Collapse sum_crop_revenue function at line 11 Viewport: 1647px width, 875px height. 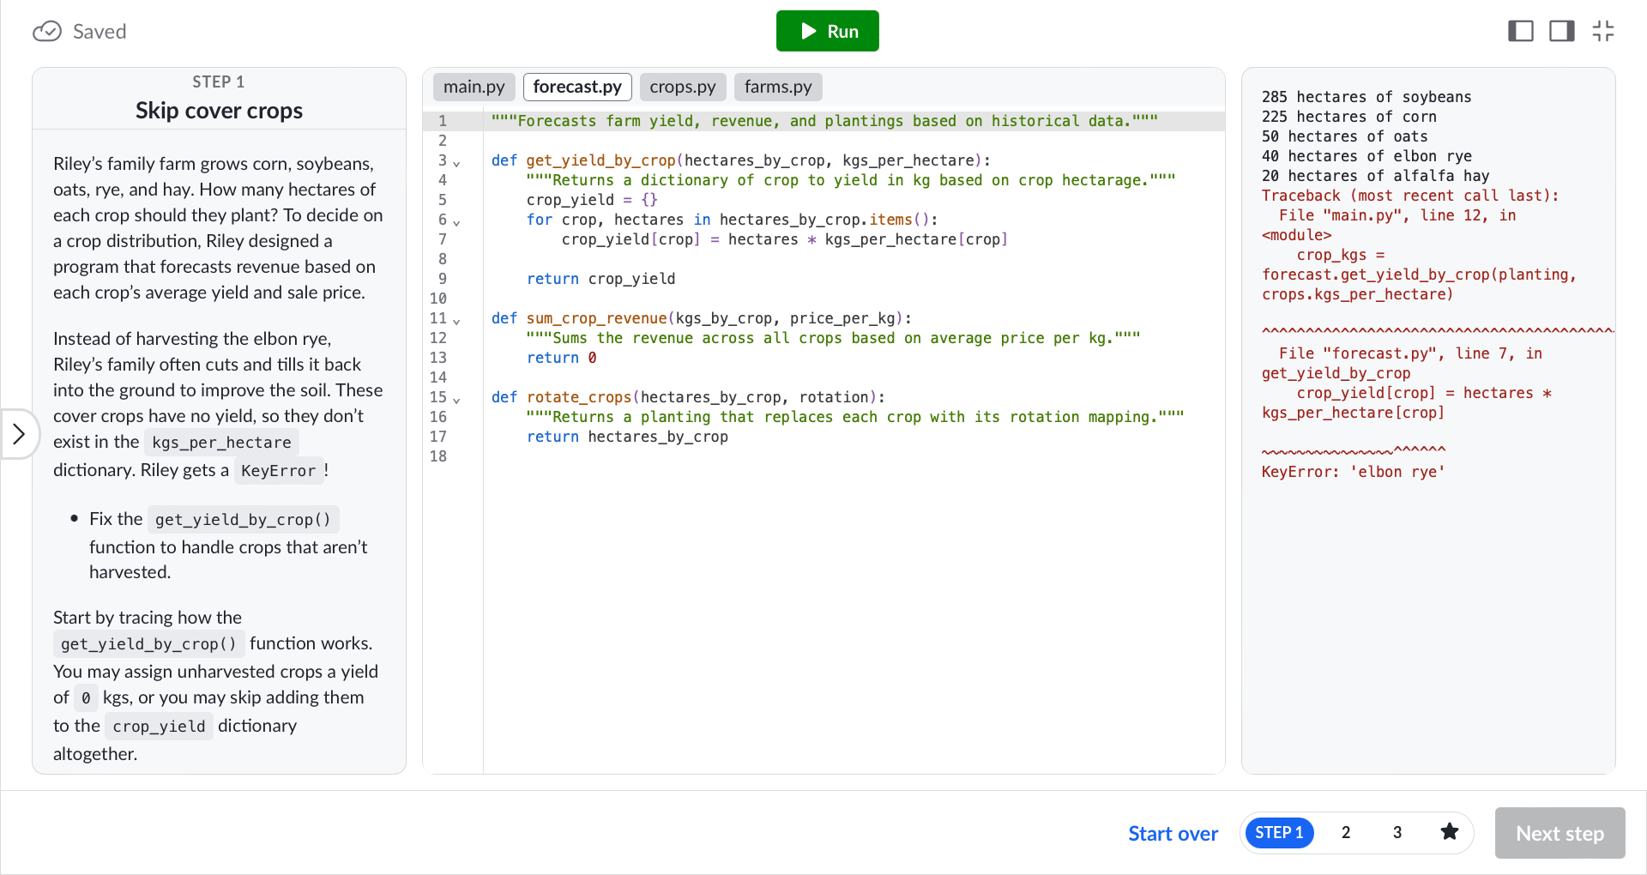(x=456, y=321)
